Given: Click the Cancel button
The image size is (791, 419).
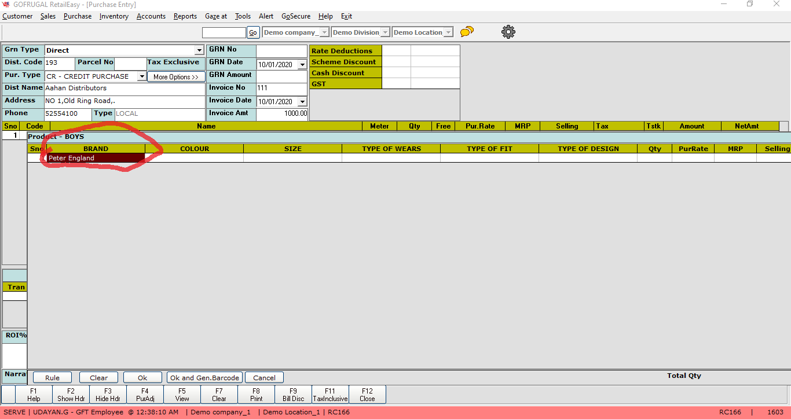Looking at the screenshot, I should pos(264,378).
